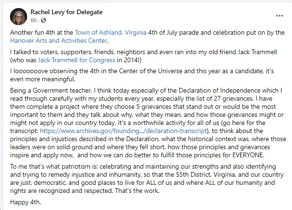The width and height of the screenshot is (292, 210).
Task: Open Town of Ashland, Virginia link
Action: pos(111,33)
